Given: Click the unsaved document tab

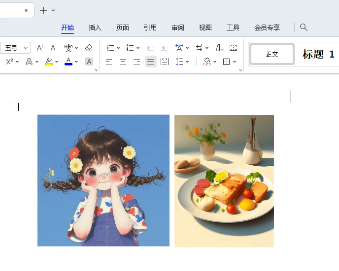Looking at the screenshot, I should [x=17, y=10].
